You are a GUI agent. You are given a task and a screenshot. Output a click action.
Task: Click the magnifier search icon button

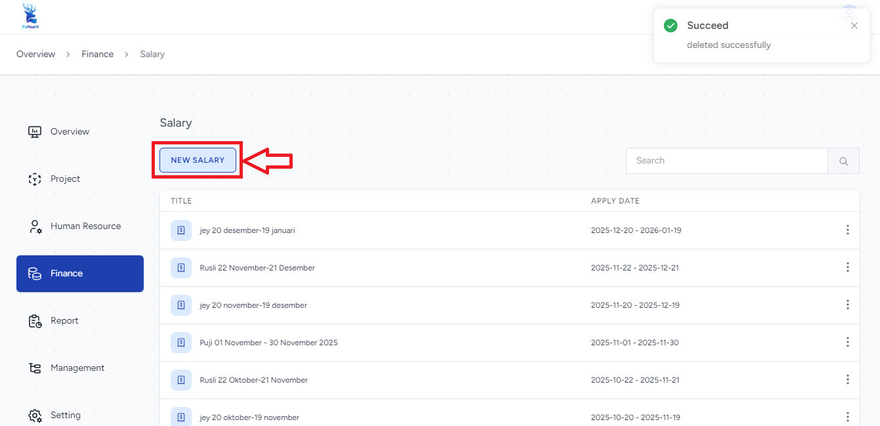tap(843, 161)
